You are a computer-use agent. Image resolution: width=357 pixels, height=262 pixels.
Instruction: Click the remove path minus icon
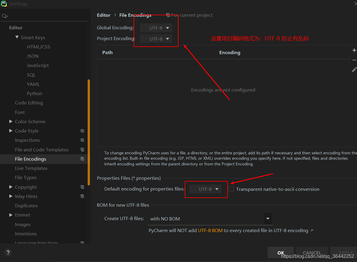point(354,60)
